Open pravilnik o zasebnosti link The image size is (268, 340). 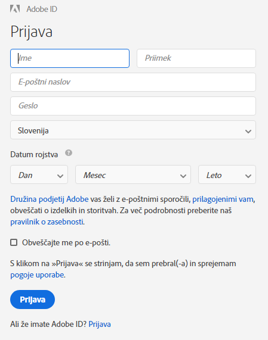[47, 222]
